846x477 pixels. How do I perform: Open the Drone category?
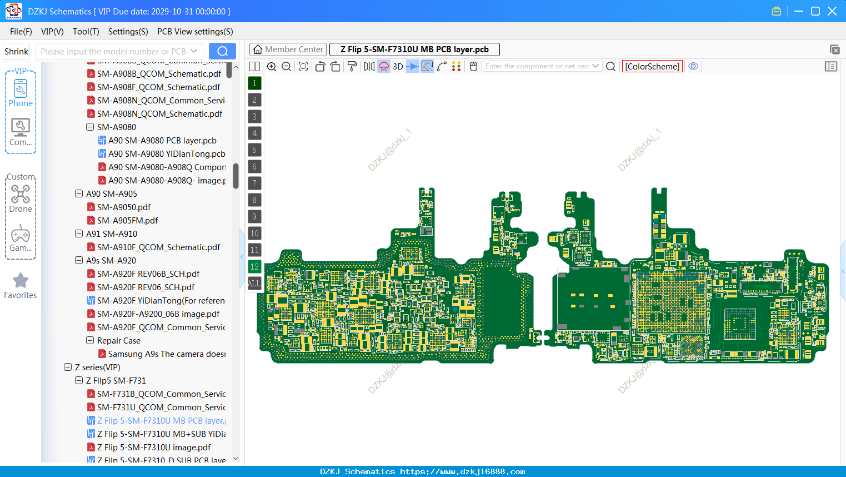point(21,198)
